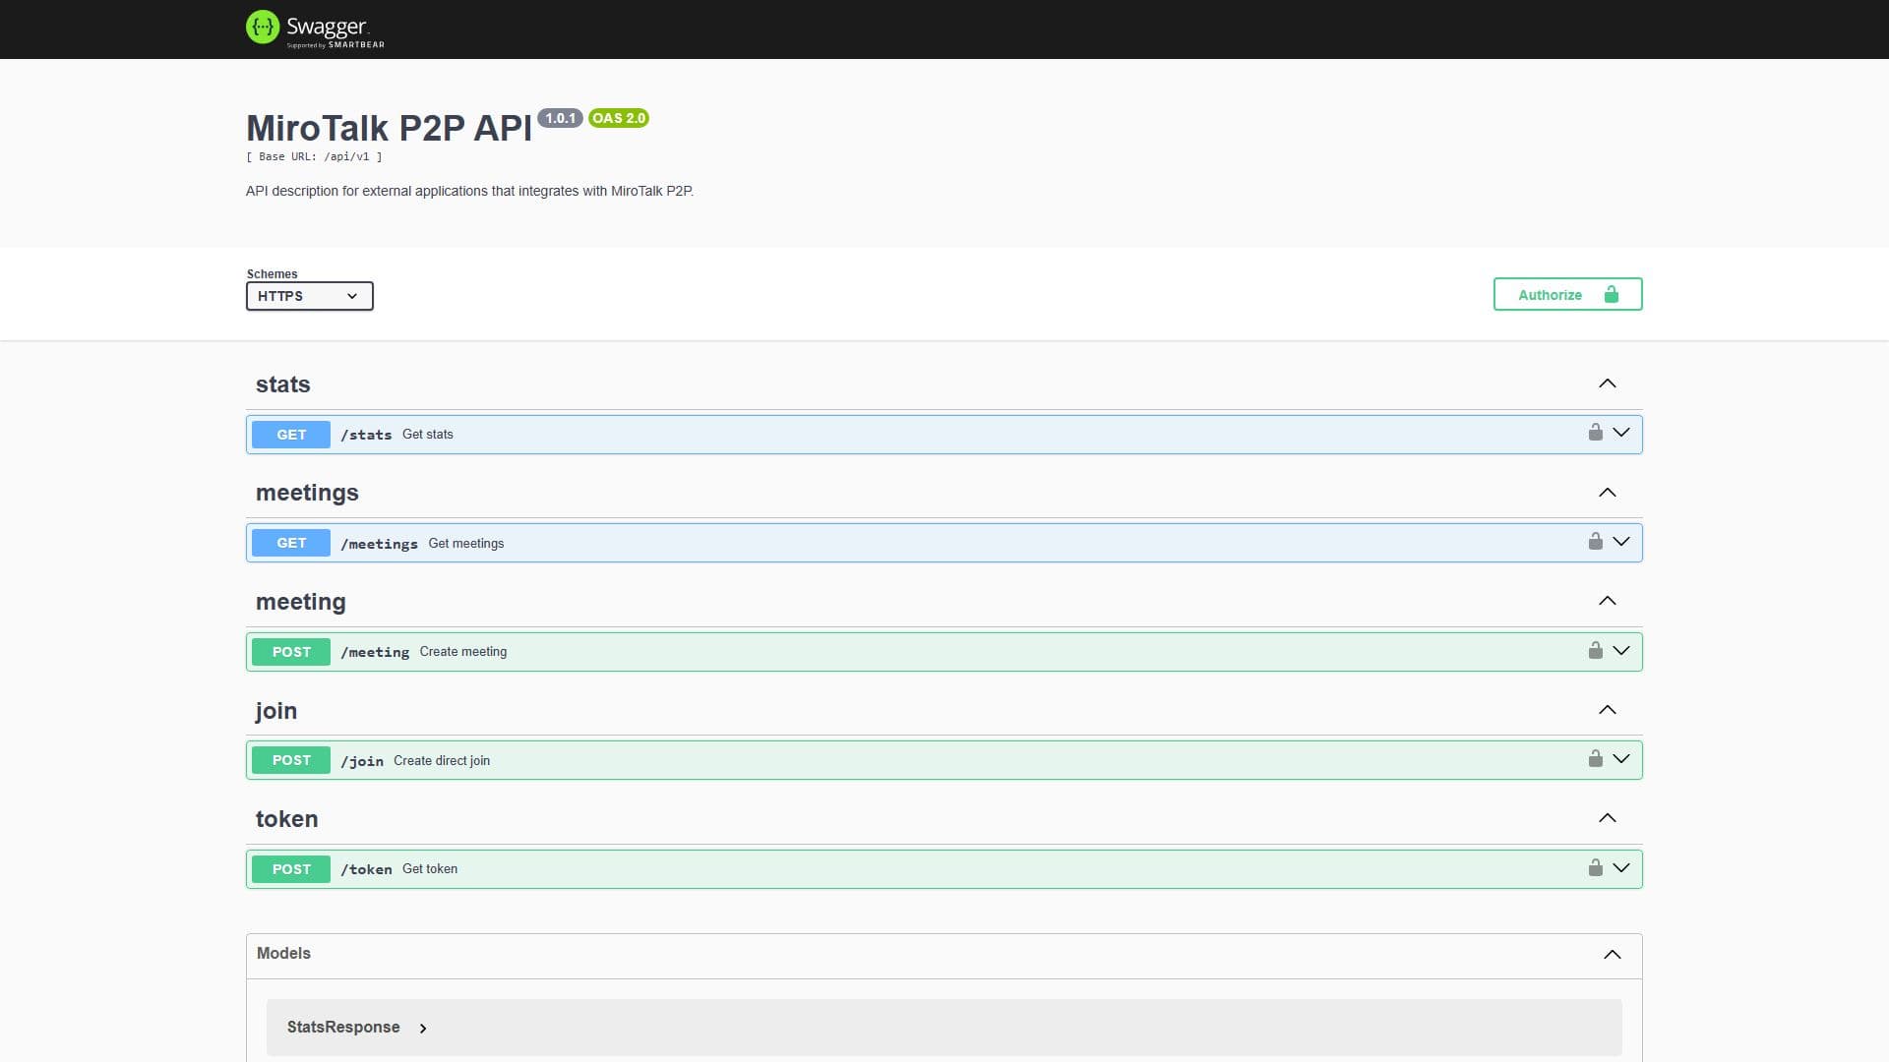This screenshot has height=1062, width=1889.
Task: Click the lock icon on GET /stats row
Action: (1595, 433)
